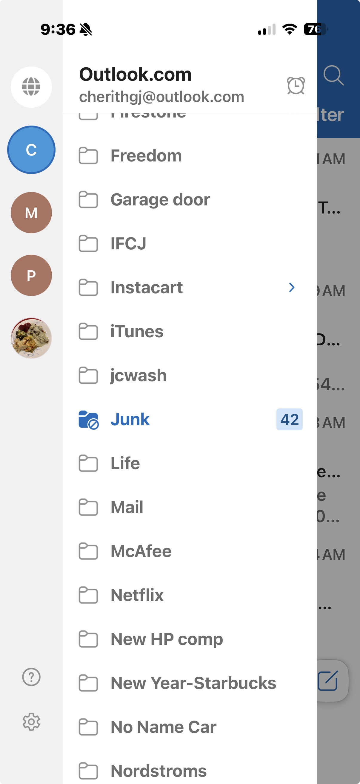
Task: Select the Netflix folder
Action: click(x=190, y=595)
